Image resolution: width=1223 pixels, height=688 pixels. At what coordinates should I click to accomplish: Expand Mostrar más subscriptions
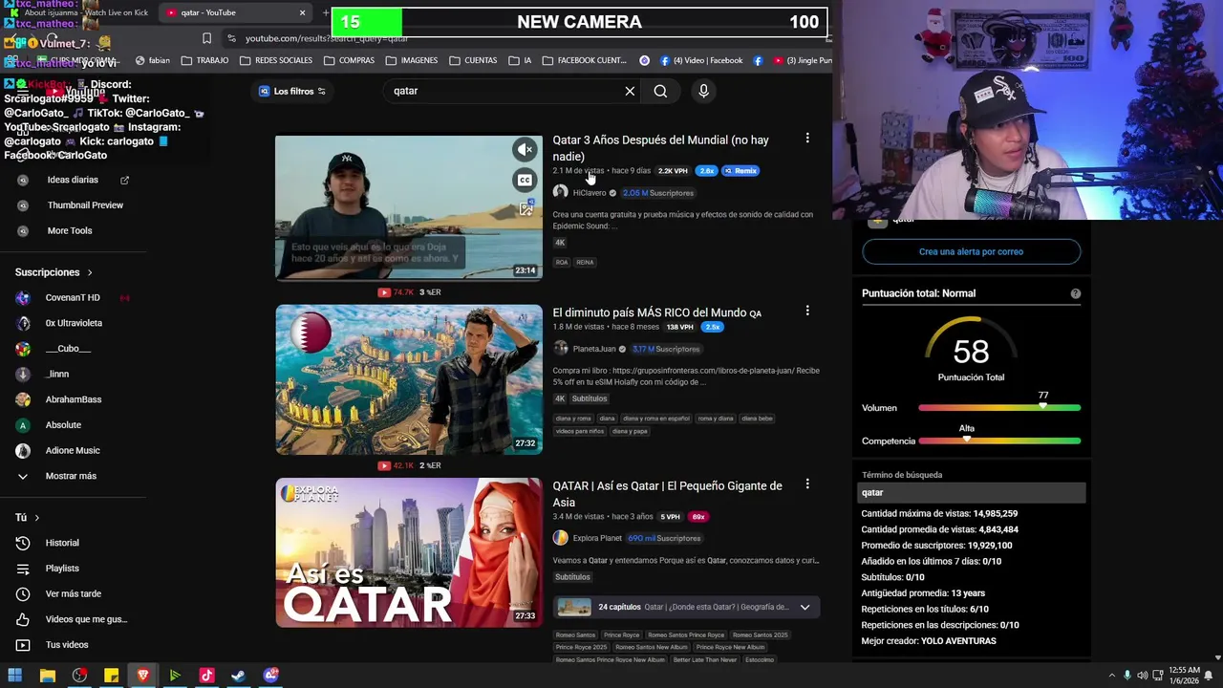click(x=73, y=476)
